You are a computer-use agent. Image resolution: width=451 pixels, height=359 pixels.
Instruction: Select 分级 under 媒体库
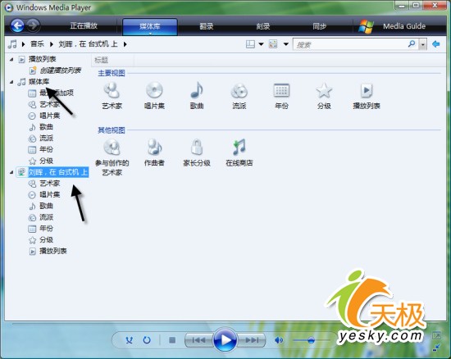[x=46, y=161]
